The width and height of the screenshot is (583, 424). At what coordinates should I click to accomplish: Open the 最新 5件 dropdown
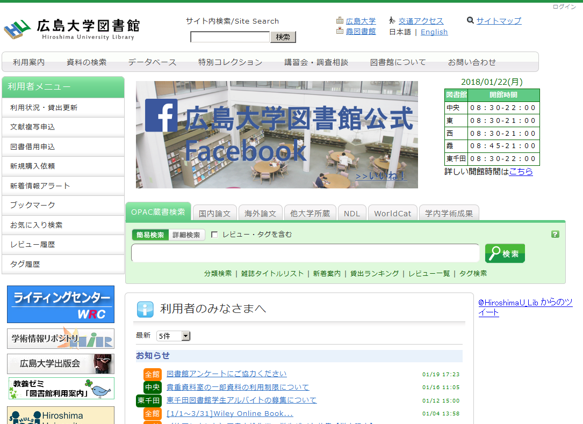[173, 336]
